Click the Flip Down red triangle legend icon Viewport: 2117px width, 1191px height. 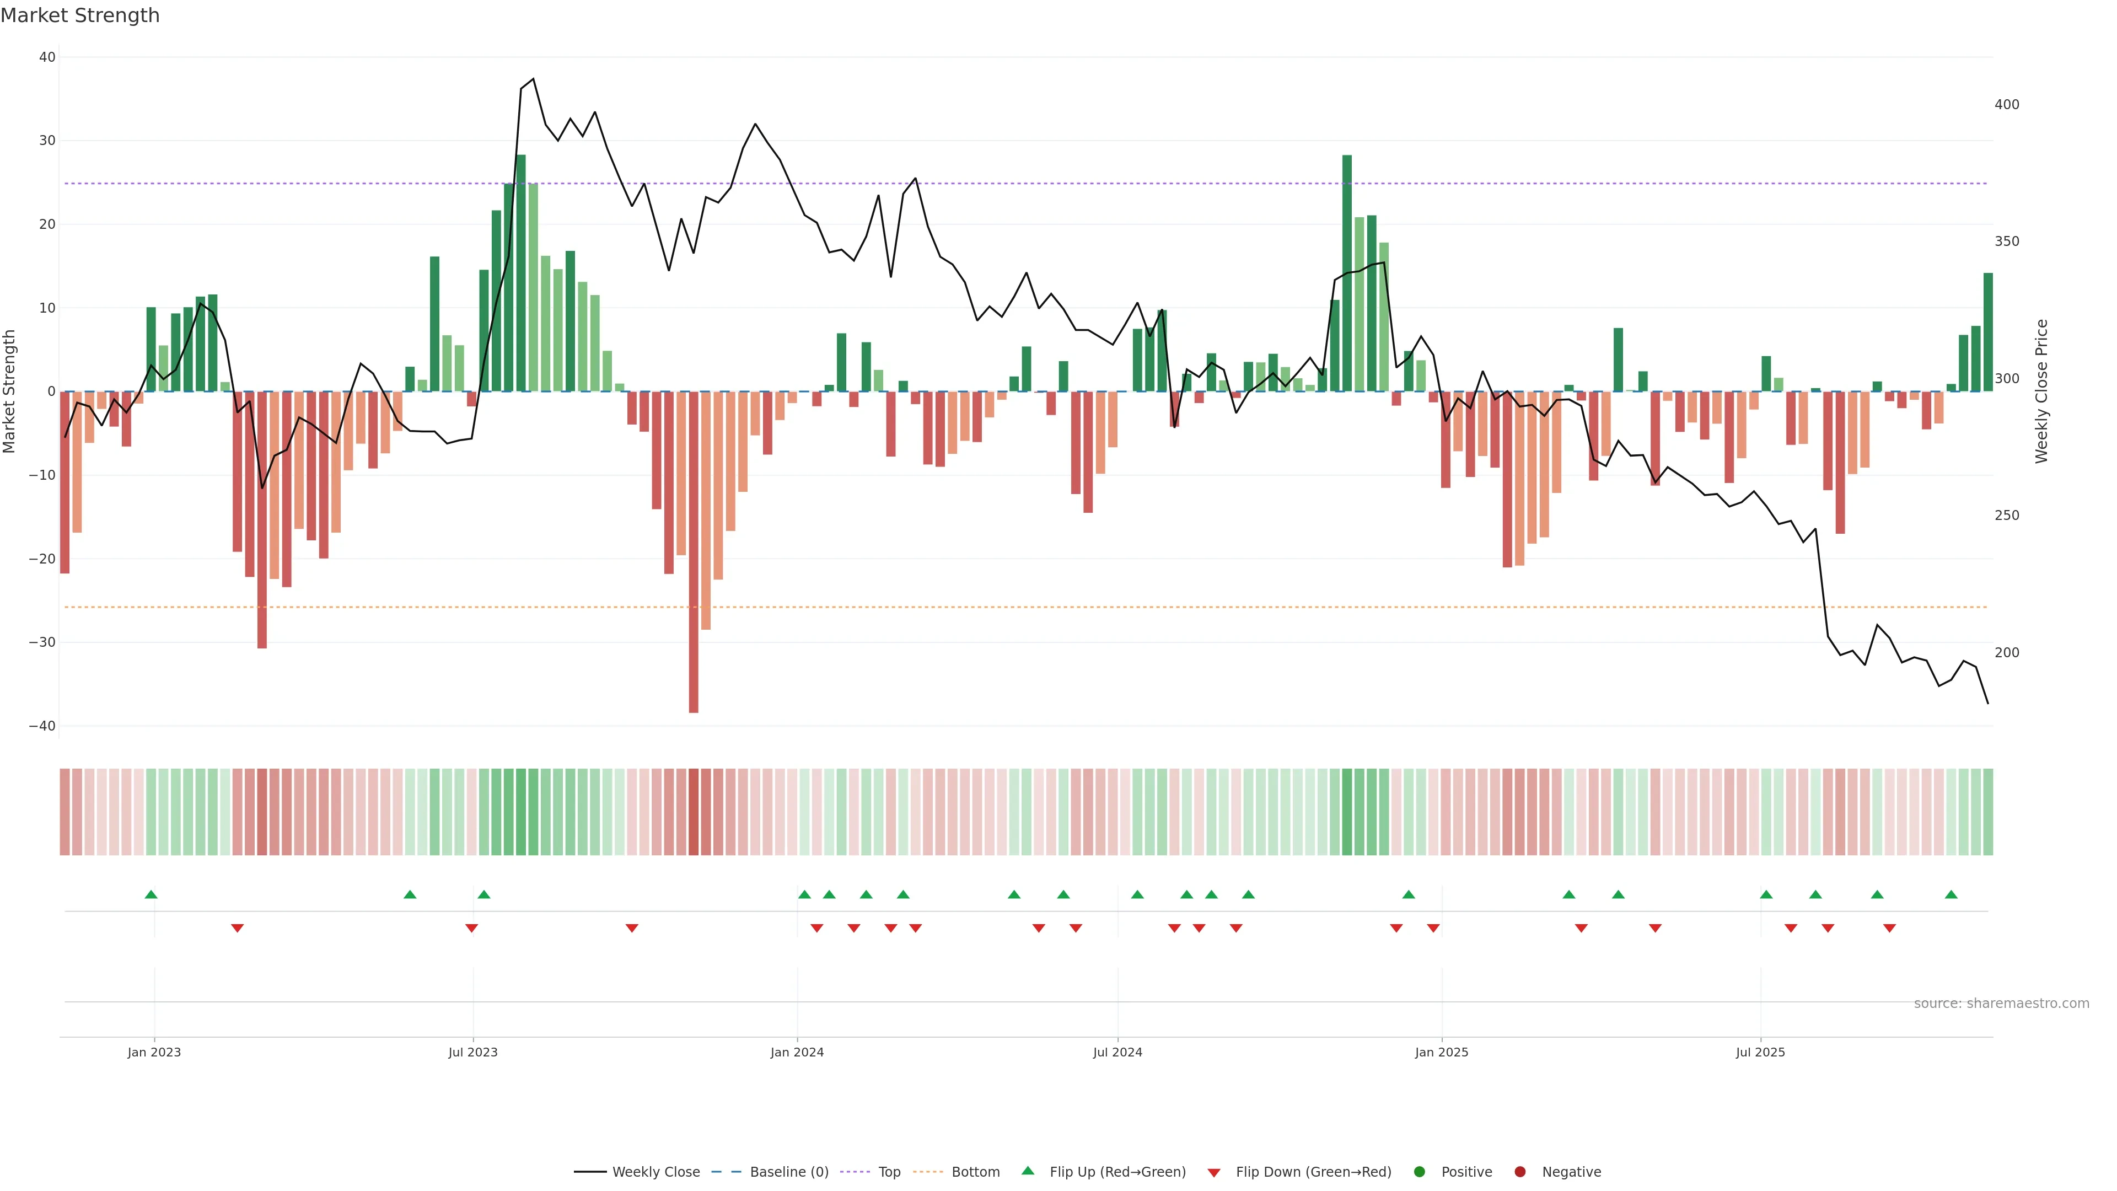(x=1214, y=1173)
